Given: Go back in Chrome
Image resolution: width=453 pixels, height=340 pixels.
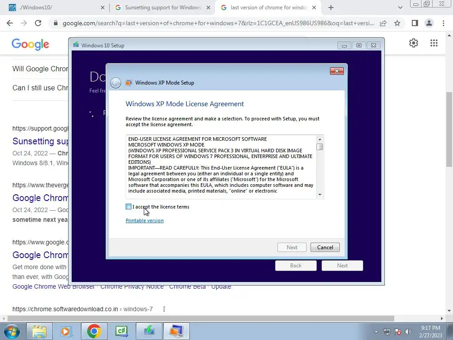Looking at the screenshot, I should (10, 23).
